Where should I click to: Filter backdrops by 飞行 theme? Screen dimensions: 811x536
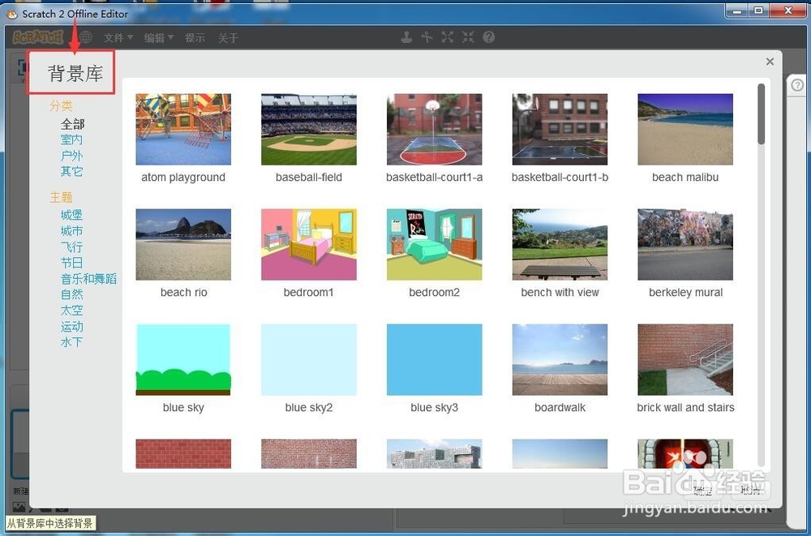[x=71, y=247]
